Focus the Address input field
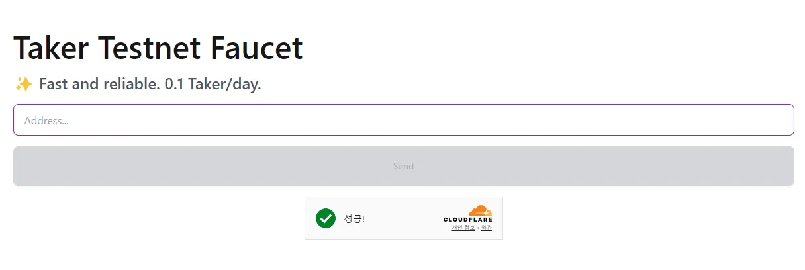Screen dimensions: 805x270 pos(403,120)
